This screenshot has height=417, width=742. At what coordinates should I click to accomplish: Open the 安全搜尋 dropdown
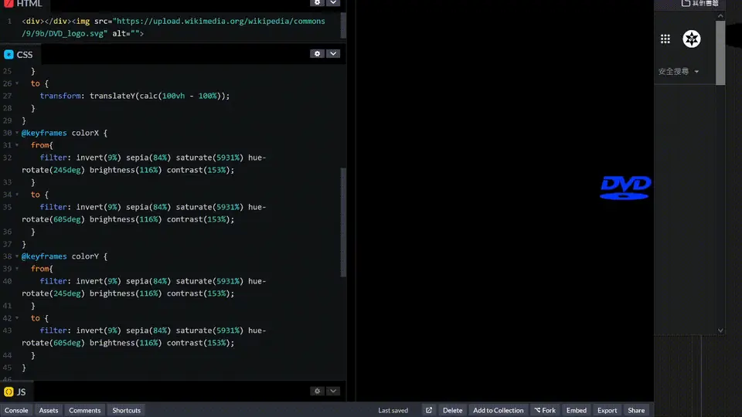[679, 71]
